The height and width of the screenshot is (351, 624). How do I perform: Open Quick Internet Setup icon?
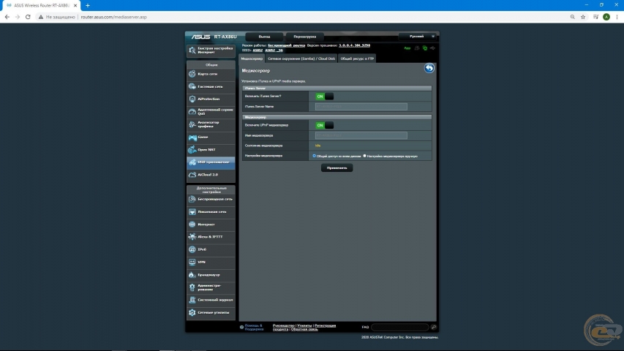point(192,50)
